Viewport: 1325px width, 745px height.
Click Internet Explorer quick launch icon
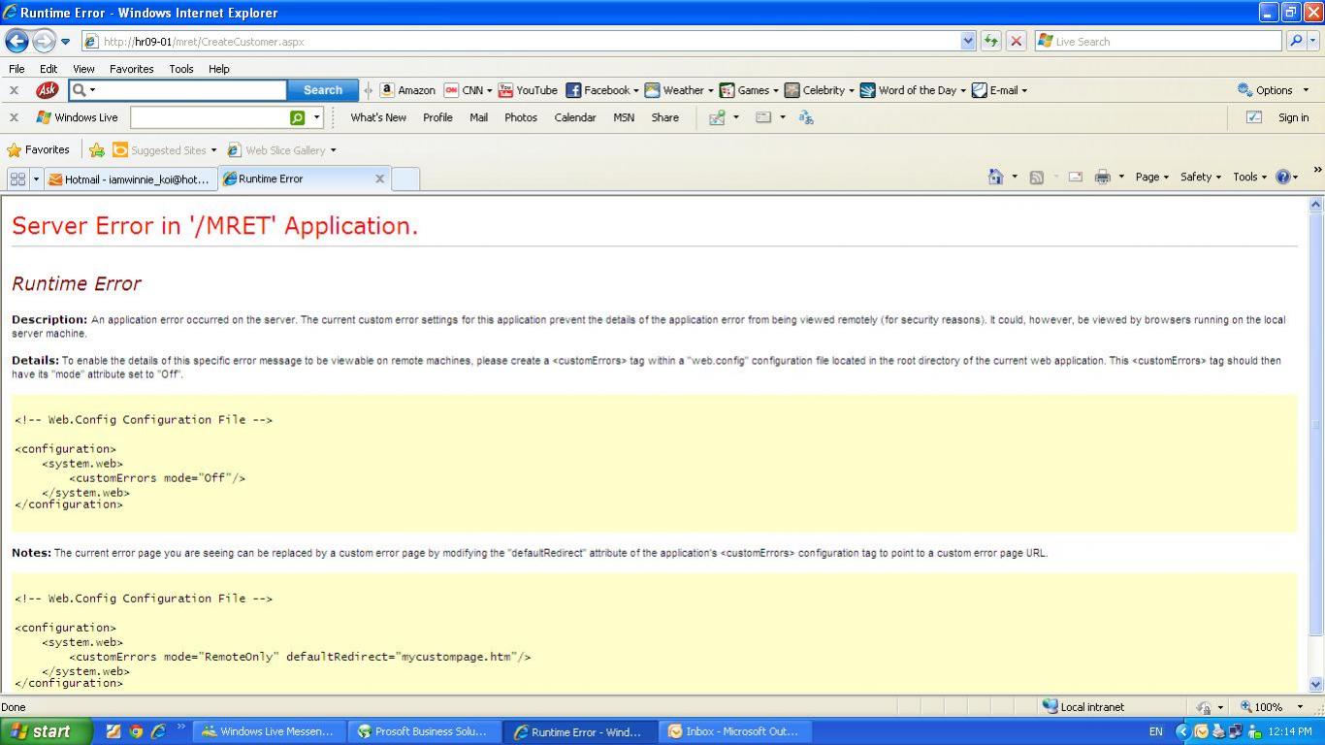pos(158,731)
